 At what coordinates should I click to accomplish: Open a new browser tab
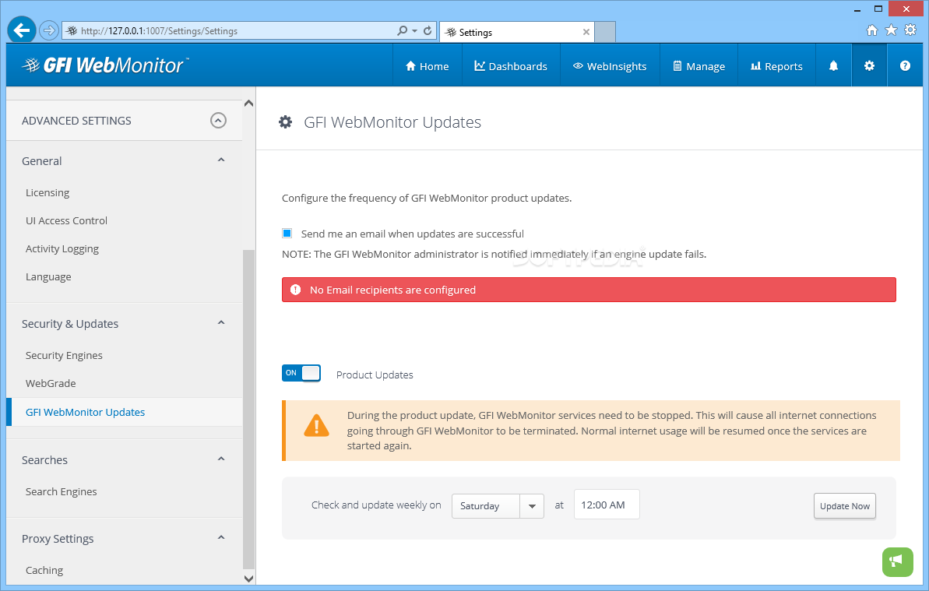[605, 32]
